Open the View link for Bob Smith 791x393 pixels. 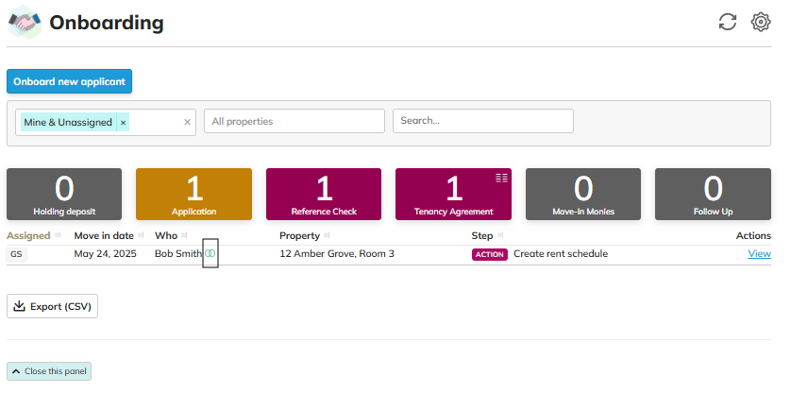(759, 254)
